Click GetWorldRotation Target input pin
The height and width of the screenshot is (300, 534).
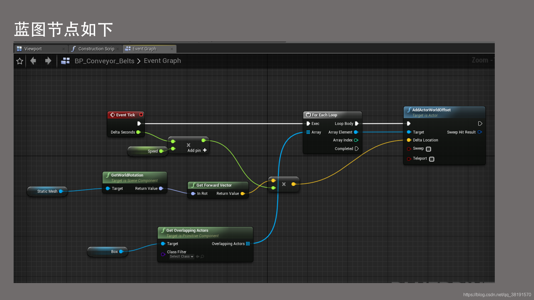point(108,189)
